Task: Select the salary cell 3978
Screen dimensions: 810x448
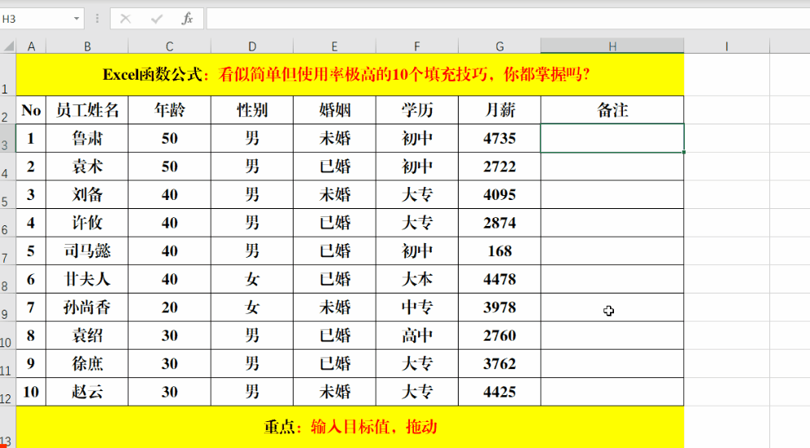Action: click(499, 307)
